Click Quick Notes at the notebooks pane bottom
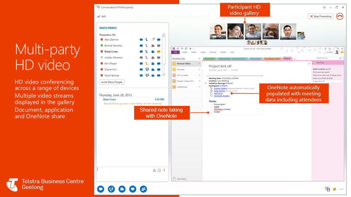This screenshot has width=351, height=197. (180, 179)
